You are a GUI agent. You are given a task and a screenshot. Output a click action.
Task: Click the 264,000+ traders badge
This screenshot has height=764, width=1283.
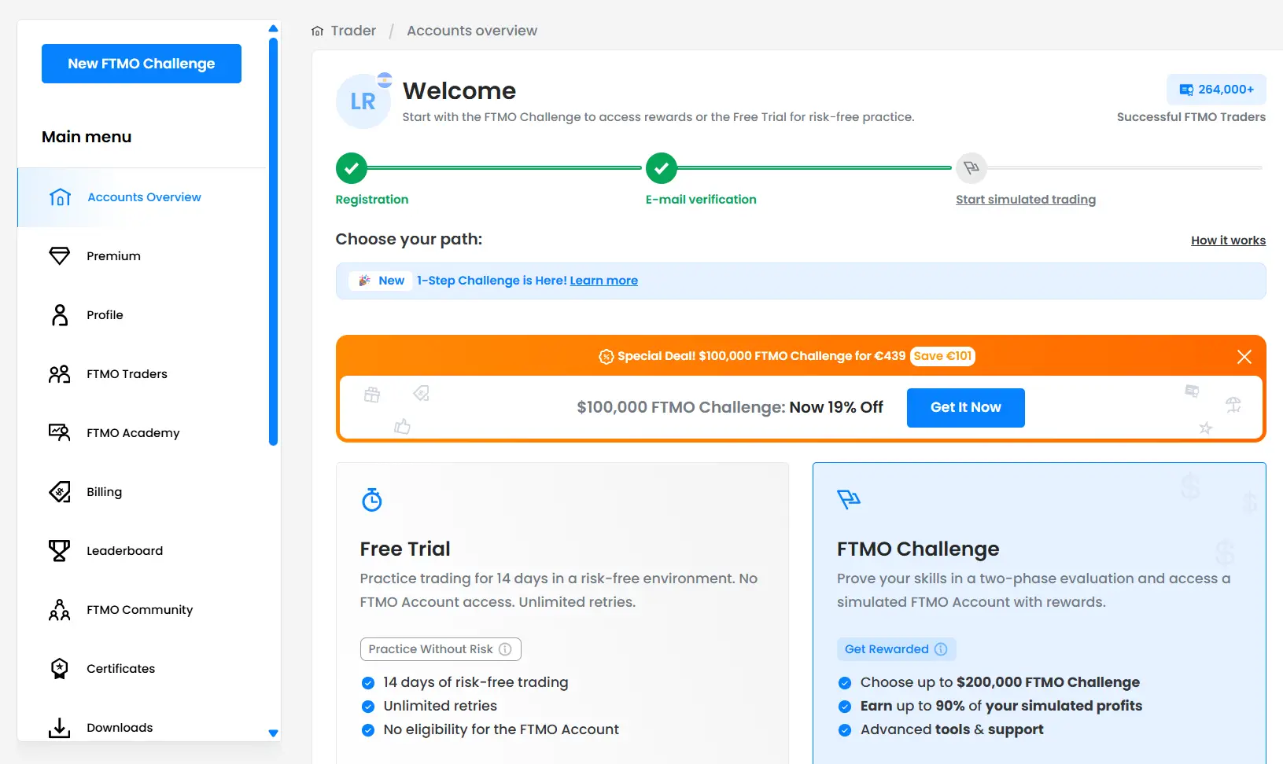pyautogui.click(x=1216, y=90)
